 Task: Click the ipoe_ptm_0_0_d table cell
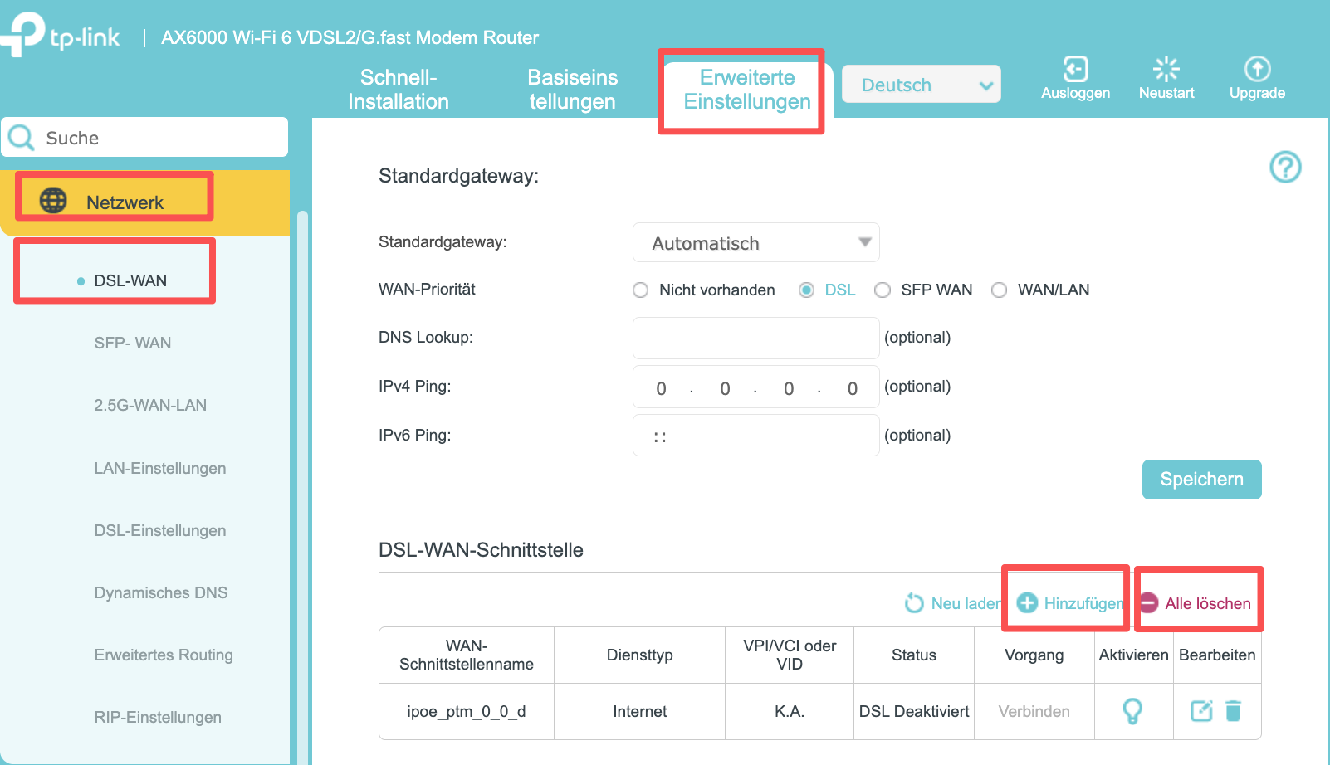click(467, 711)
